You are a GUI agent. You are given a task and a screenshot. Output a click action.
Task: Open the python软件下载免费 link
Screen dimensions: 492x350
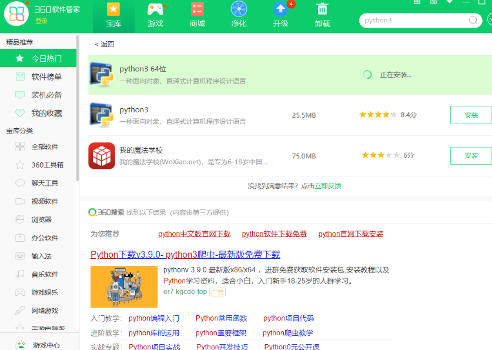tap(275, 234)
